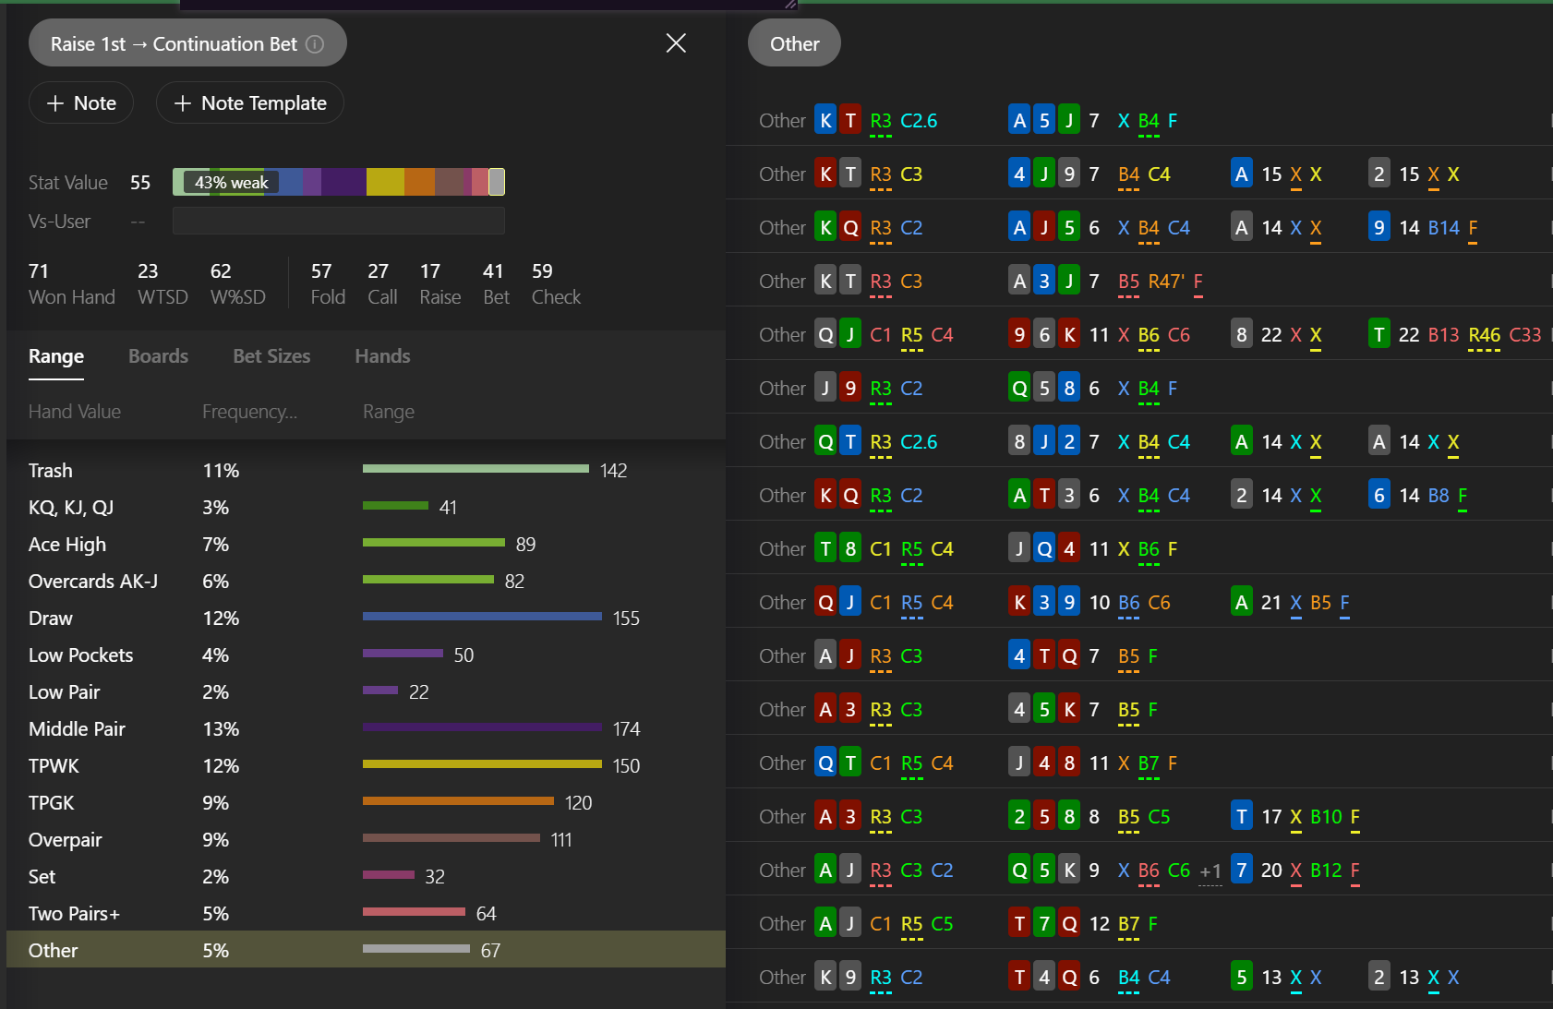Click the Other filter pill

794,43
